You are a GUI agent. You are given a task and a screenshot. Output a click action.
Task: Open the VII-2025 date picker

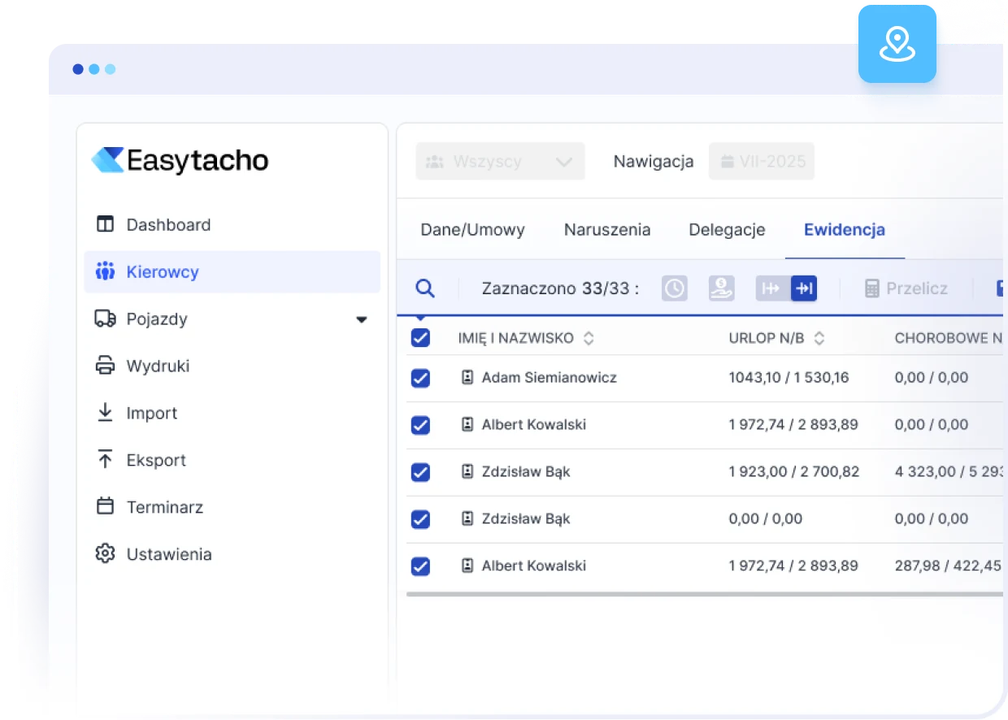pos(762,161)
